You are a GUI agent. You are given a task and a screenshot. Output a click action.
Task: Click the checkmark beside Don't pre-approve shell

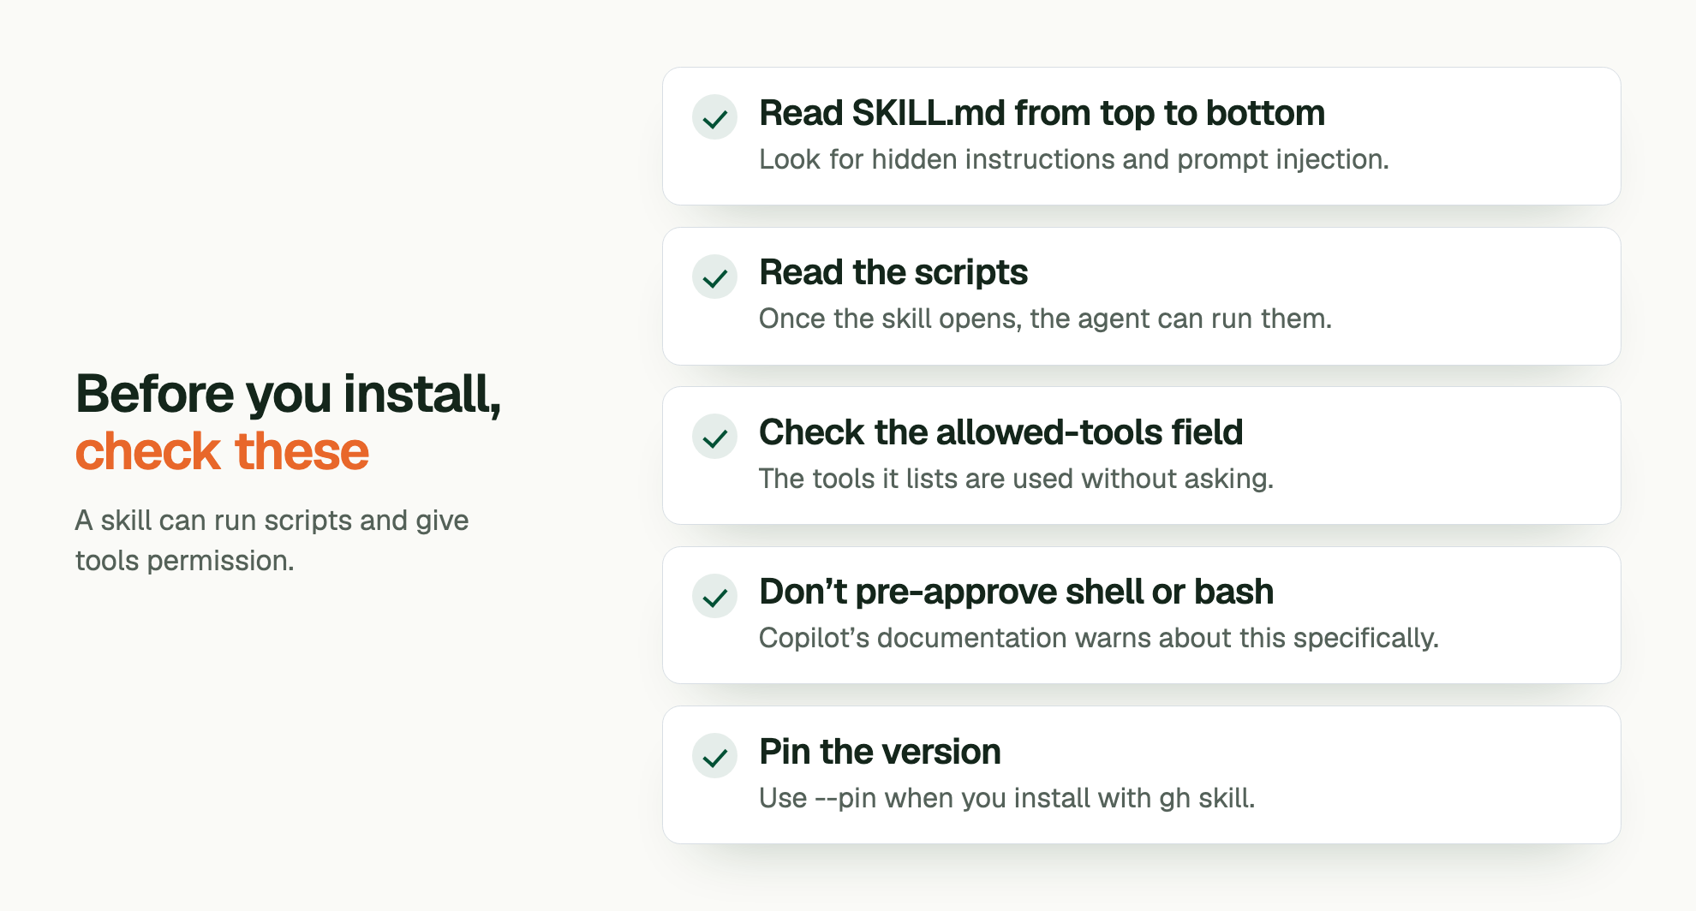(714, 596)
